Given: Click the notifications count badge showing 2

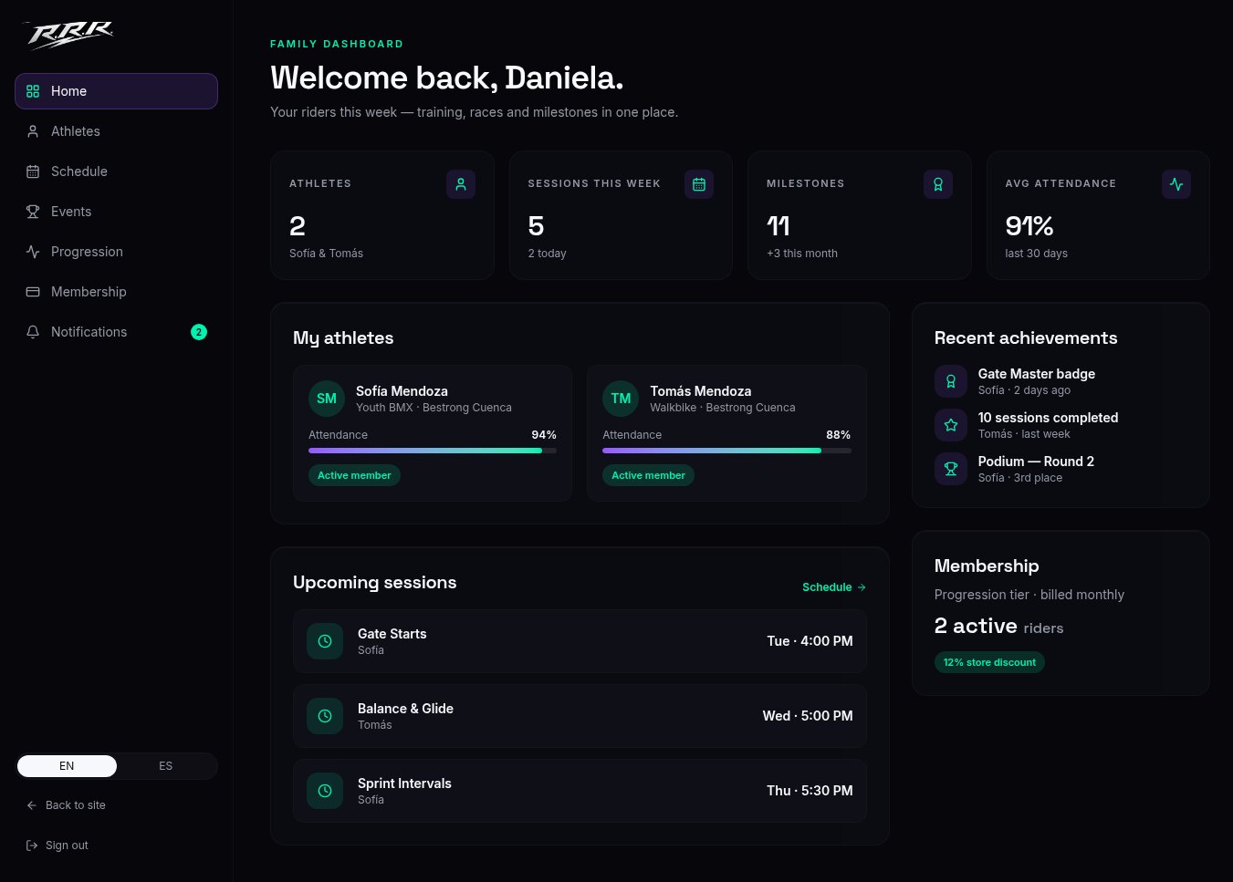Looking at the screenshot, I should pos(199,332).
